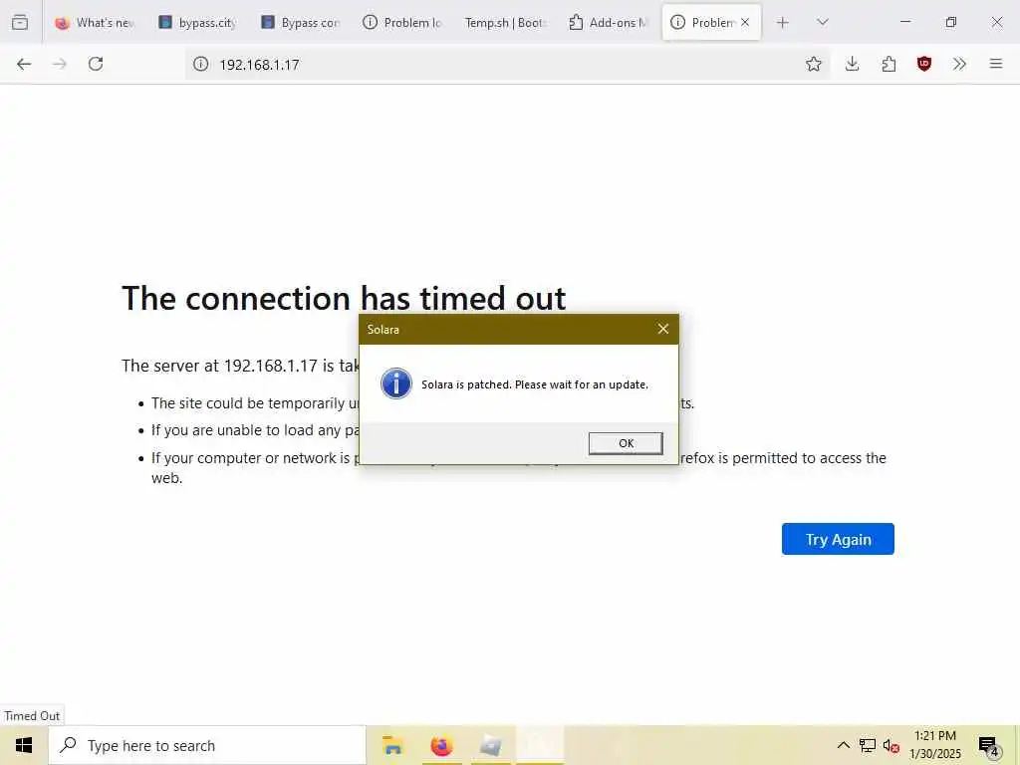The image size is (1020, 765).
Task: Close the Solara dialog with X
Action: [662, 329]
